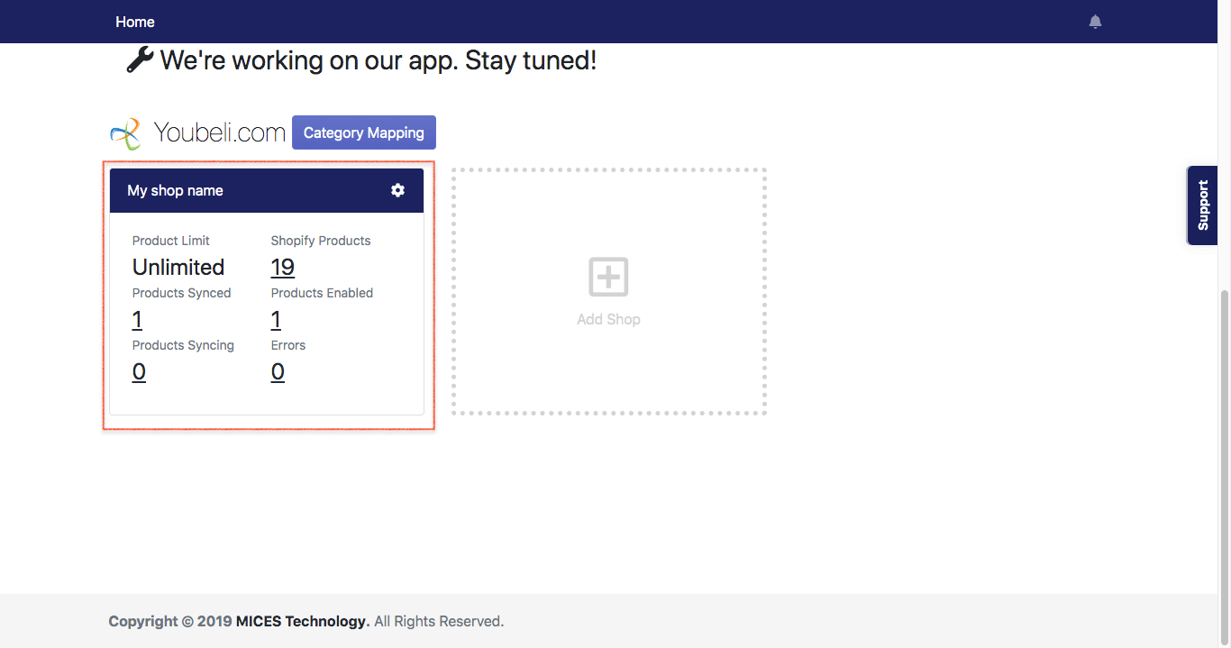
Task: Open the 0 Errors link
Action: click(278, 371)
